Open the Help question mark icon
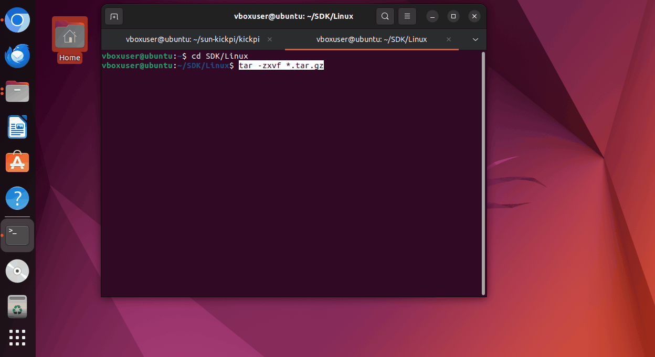The image size is (655, 357). coord(17,199)
